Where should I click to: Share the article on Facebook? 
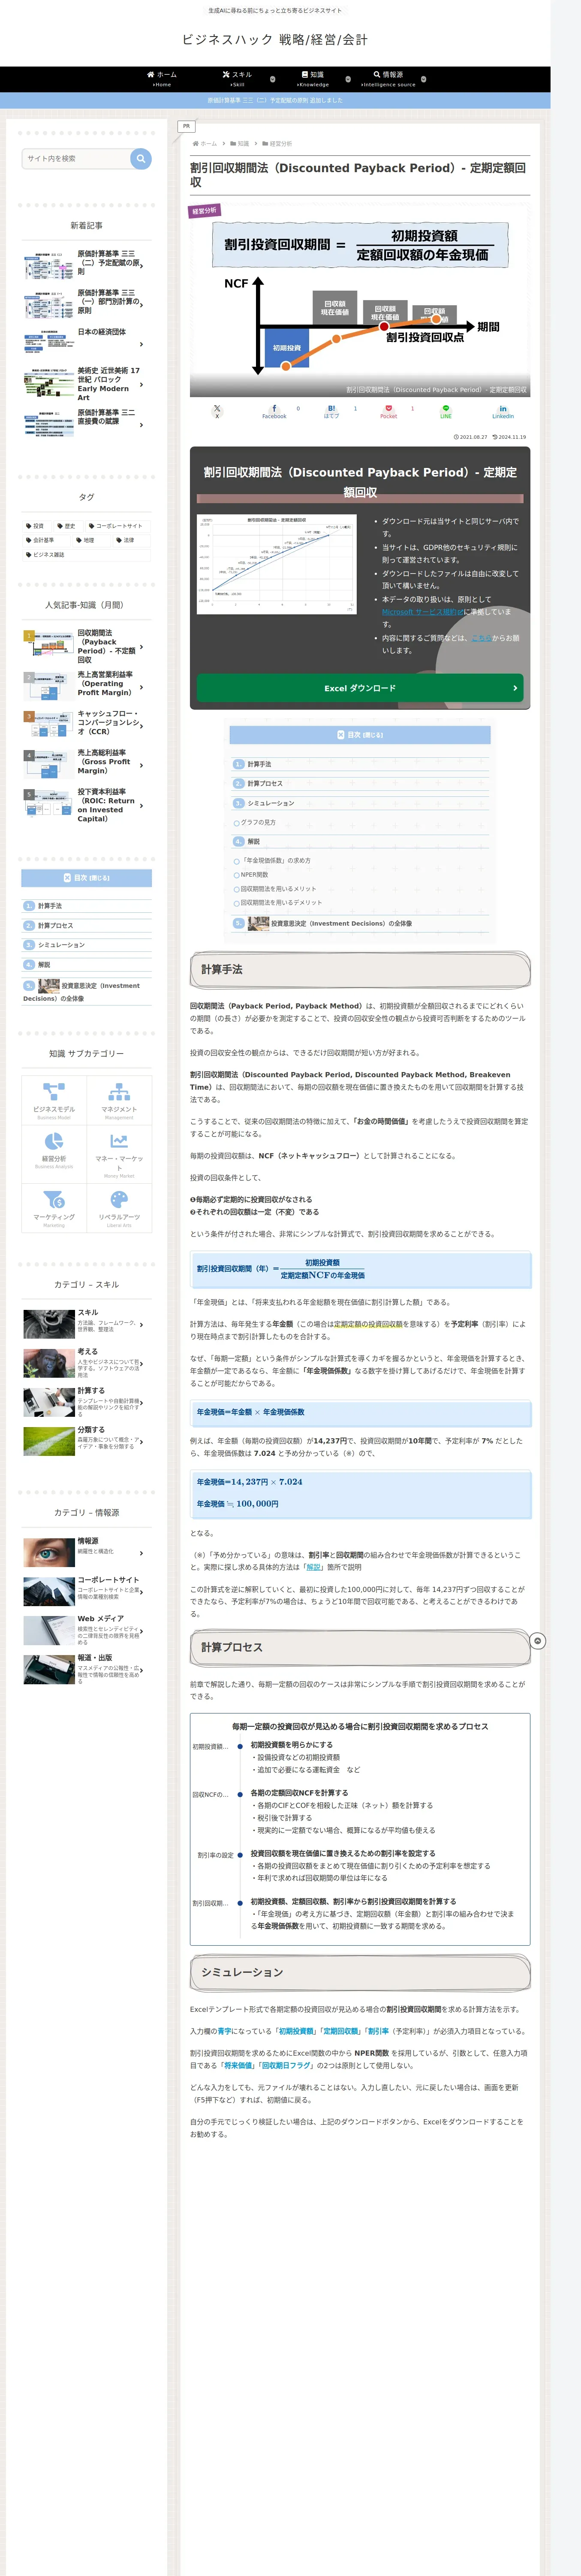point(274,411)
